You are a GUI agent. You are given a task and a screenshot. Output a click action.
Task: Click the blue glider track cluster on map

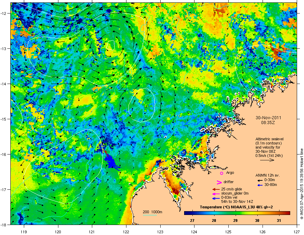point(112,162)
